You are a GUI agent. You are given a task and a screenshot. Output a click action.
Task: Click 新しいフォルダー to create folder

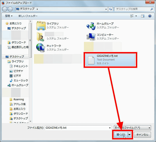28,16
